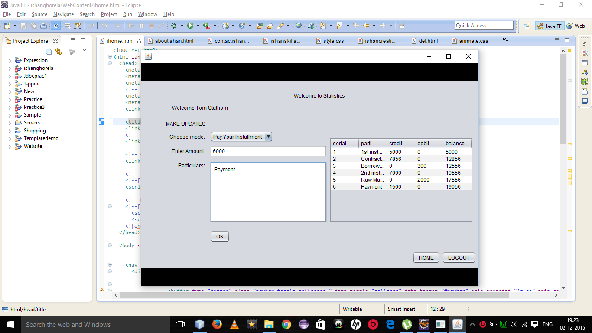This screenshot has height=333, width=592.
Task: Open Firefox from the taskbar
Action: [x=217, y=324]
